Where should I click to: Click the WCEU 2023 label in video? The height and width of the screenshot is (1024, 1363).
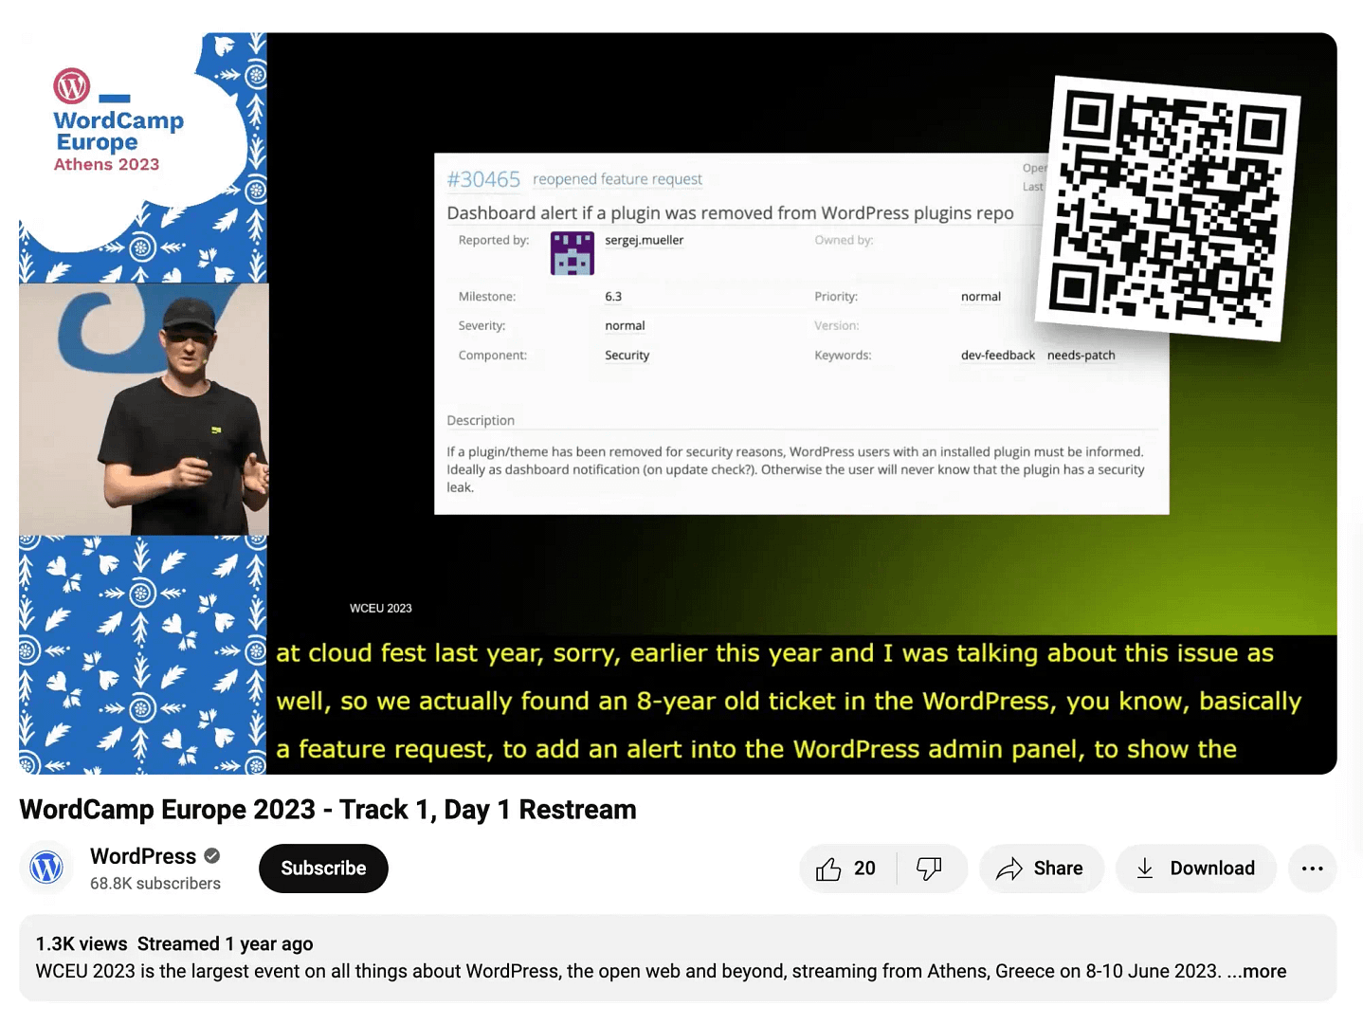pyautogui.click(x=381, y=609)
